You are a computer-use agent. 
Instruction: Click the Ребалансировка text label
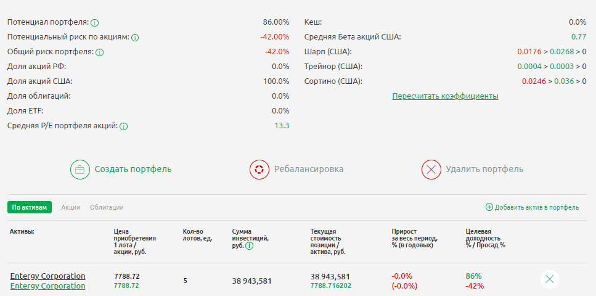pyautogui.click(x=308, y=170)
